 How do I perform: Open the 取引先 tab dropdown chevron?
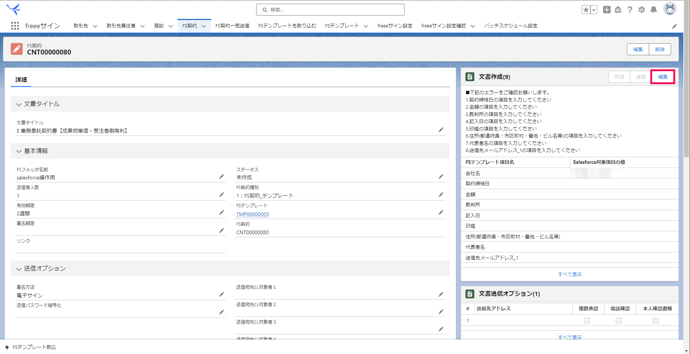click(95, 26)
